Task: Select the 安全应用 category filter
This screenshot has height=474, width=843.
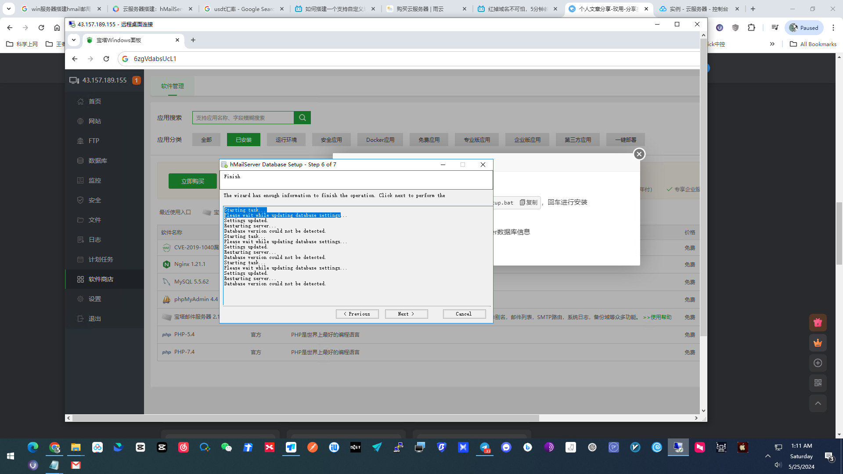Action: [331, 140]
